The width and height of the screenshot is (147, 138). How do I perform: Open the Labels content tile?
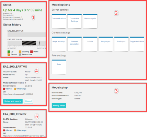90,44
